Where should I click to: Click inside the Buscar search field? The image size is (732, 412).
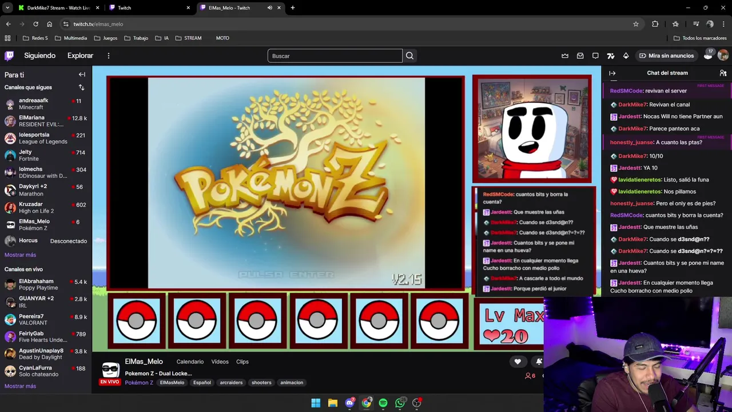[x=335, y=56]
